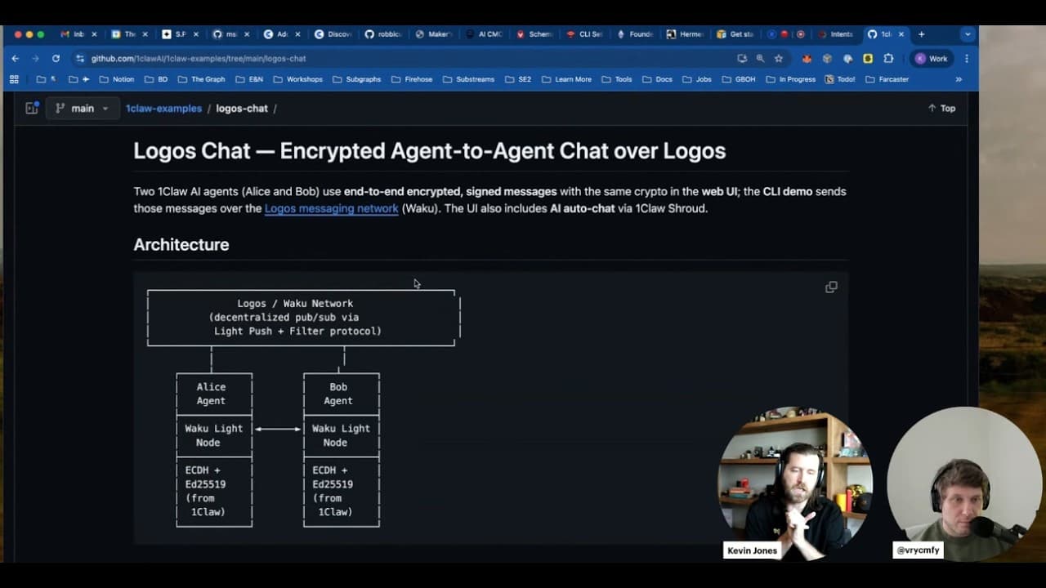Go back to the previous page
1046x588 pixels.
15,59
